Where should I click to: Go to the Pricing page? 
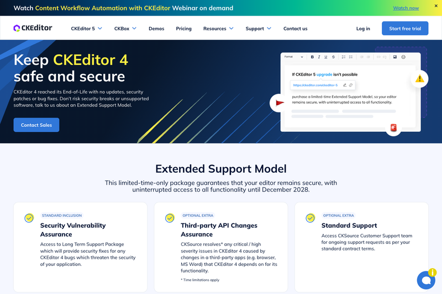coord(184,29)
